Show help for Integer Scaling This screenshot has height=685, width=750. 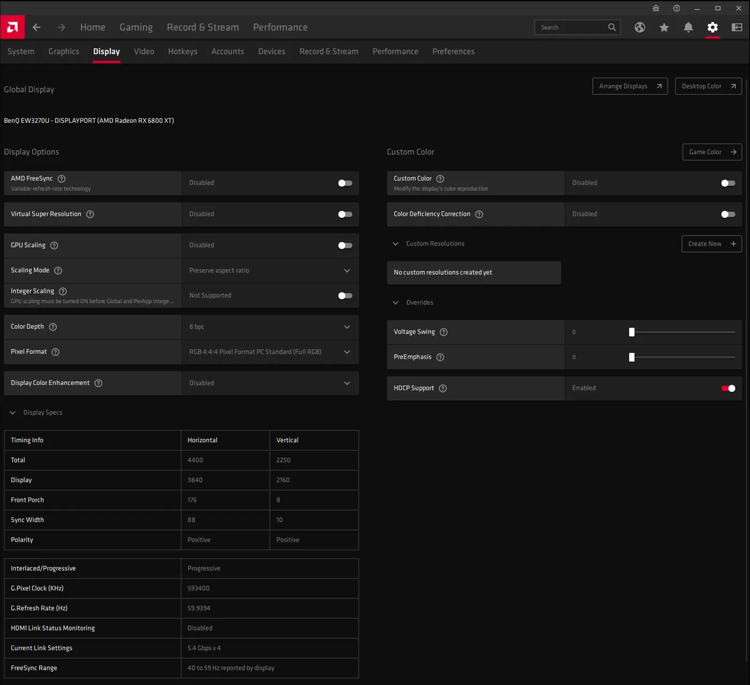63,291
